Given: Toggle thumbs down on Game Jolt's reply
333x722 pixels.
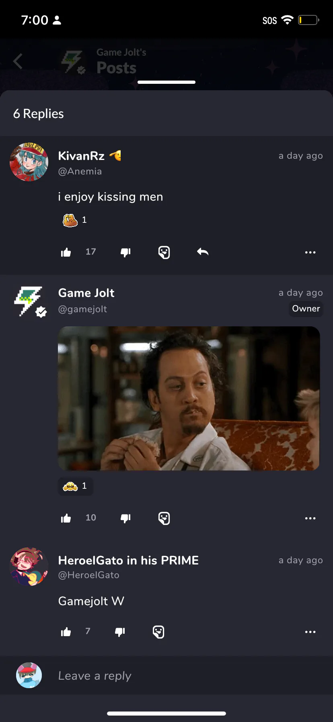Looking at the screenshot, I should click(x=125, y=519).
